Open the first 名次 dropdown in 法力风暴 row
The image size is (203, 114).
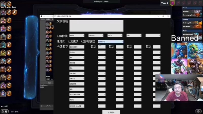(102, 106)
